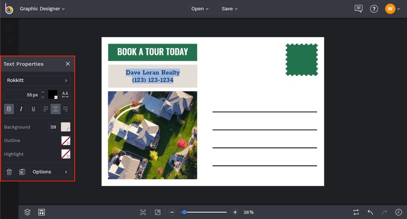Open the letter spacing AA icon
407x219 pixels.
(65, 95)
